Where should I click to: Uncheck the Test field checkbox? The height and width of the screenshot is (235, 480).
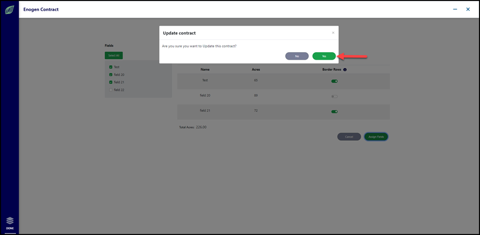click(x=111, y=67)
